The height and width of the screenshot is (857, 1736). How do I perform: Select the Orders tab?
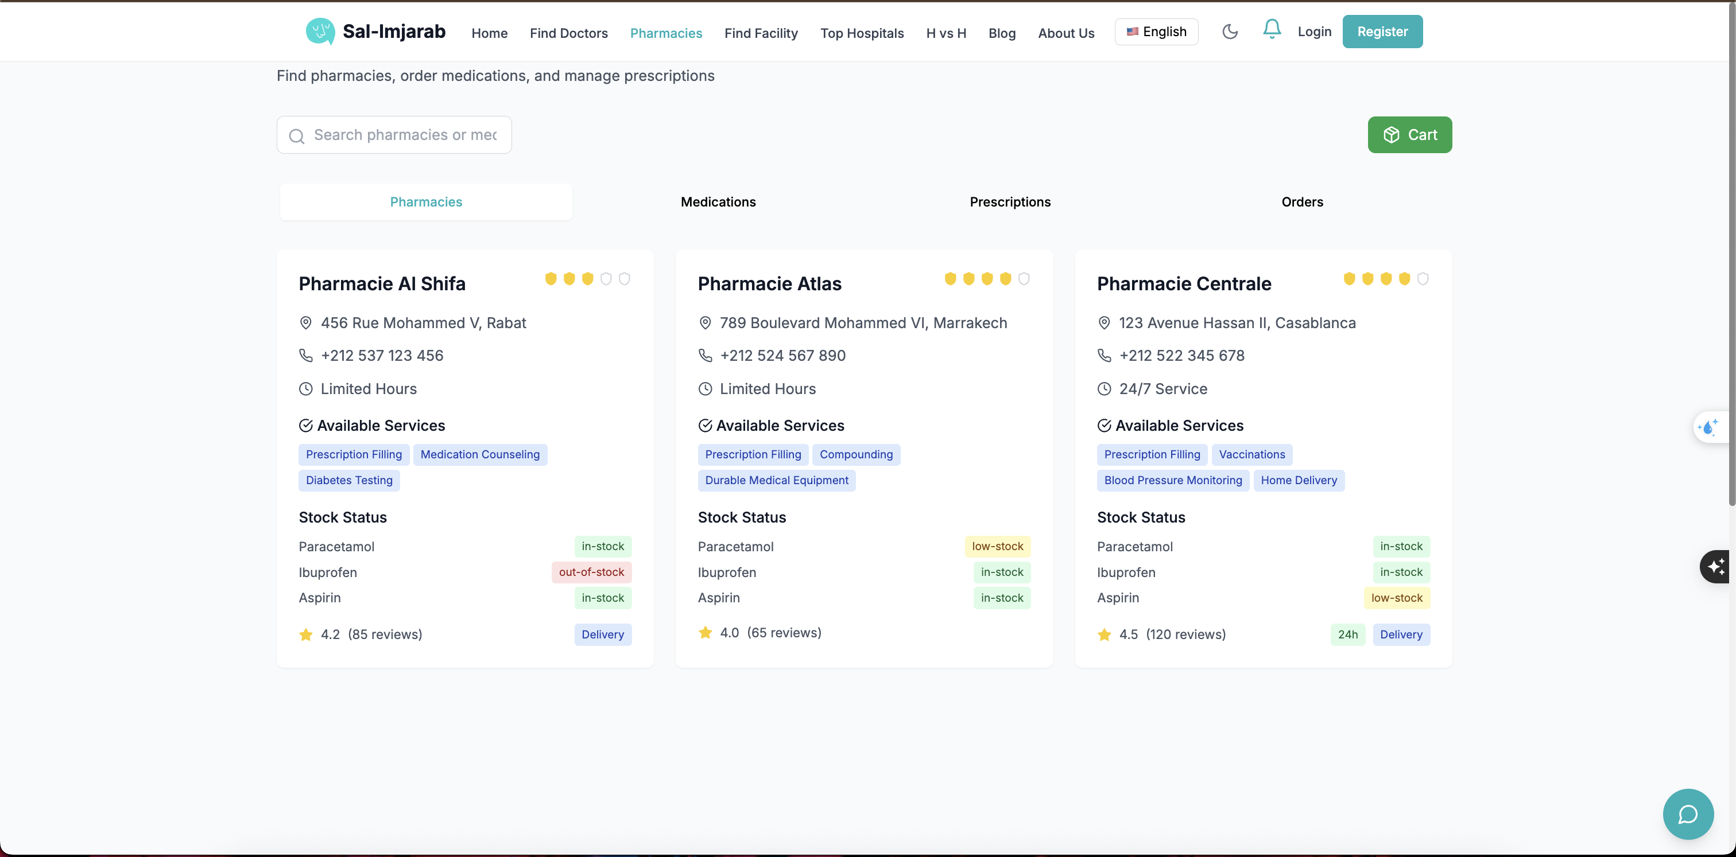(1301, 202)
